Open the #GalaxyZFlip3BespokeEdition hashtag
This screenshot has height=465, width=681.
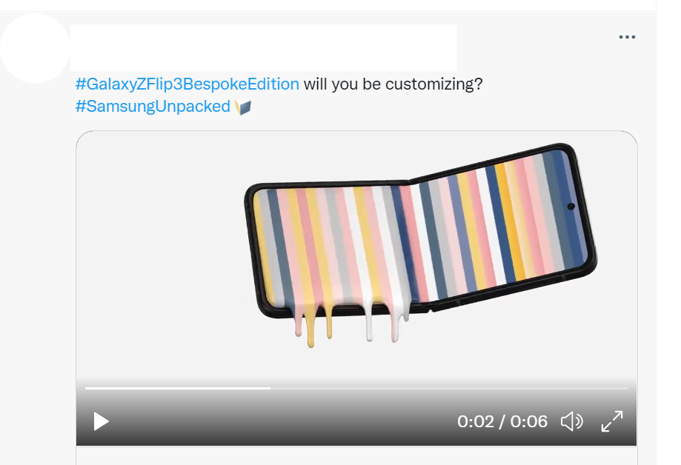click(x=187, y=84)
